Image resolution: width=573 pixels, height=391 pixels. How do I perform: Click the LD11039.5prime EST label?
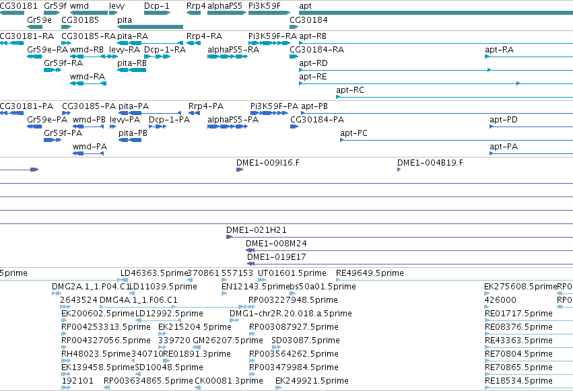(x=164, y=287)
